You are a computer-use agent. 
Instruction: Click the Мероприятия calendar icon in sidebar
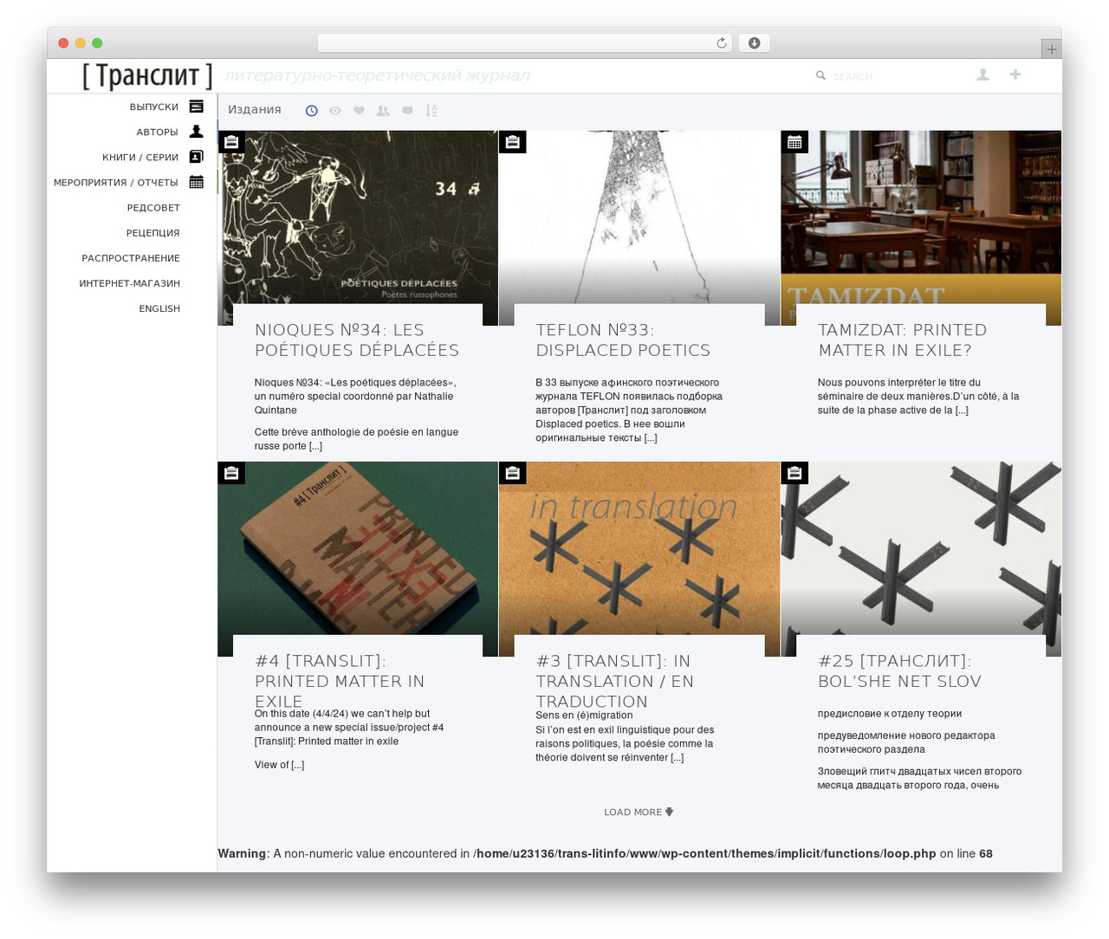tap(197, 182)
